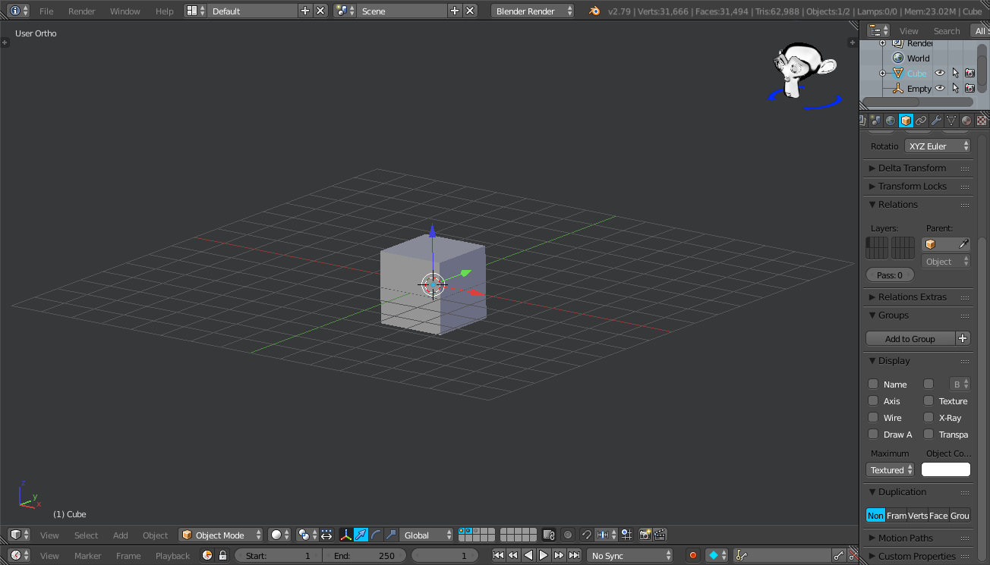The image size is (990, 565).
Task: Open the Render menu in the top bar
Action: 82,11
